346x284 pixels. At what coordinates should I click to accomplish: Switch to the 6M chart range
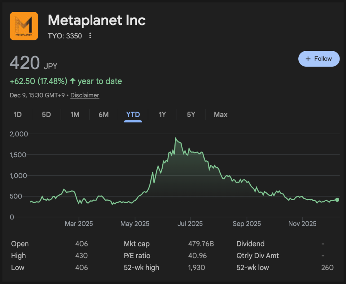[104, 115]
